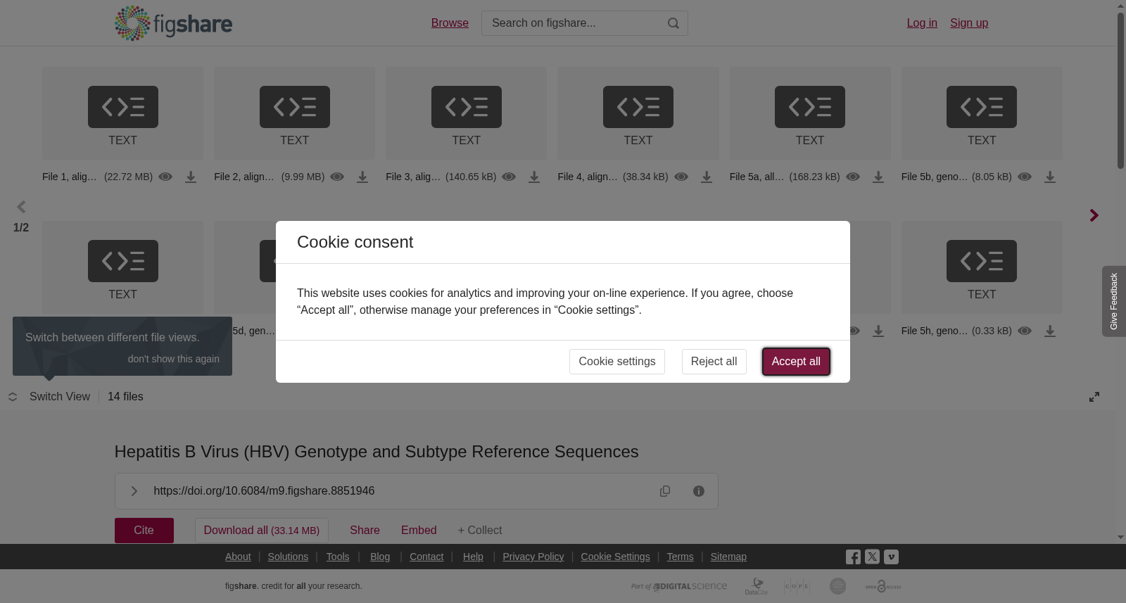
Task: Preview File 5h with the eye icon
Action: (x=1025, y=331)
